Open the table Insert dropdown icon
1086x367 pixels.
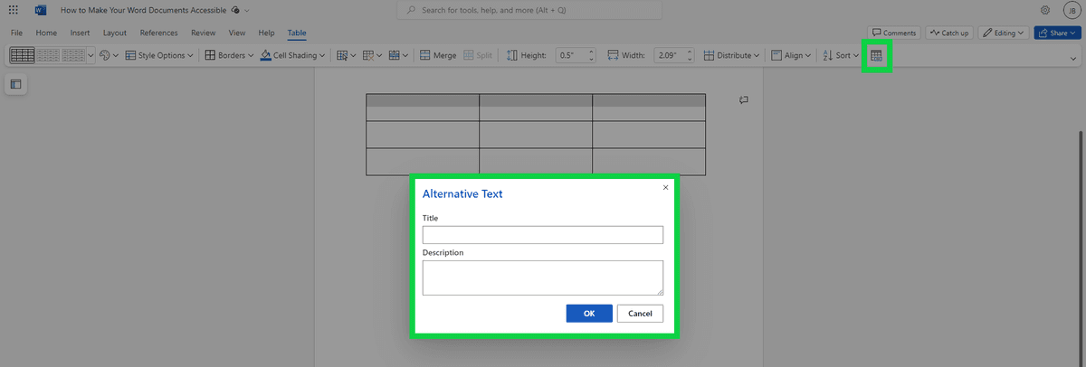(x=398, y=55)
